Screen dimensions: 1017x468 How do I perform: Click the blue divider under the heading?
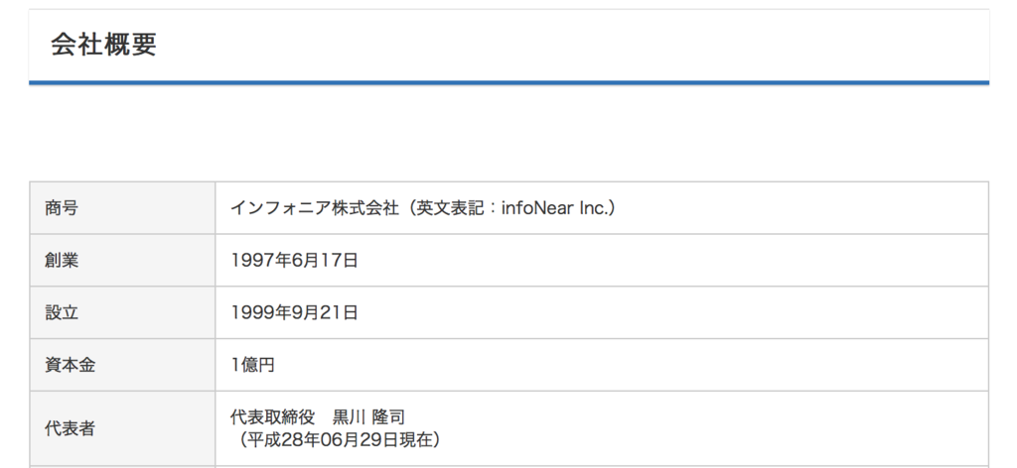coord(508,83)
